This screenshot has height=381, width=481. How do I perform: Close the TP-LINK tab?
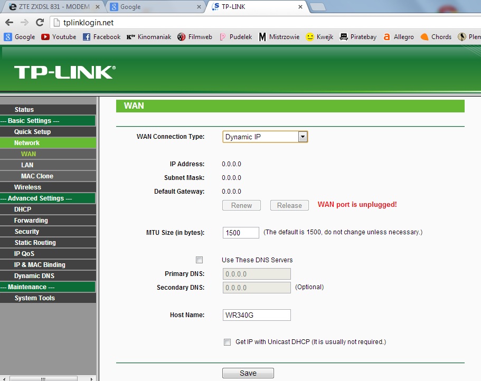tap(300, 7)
